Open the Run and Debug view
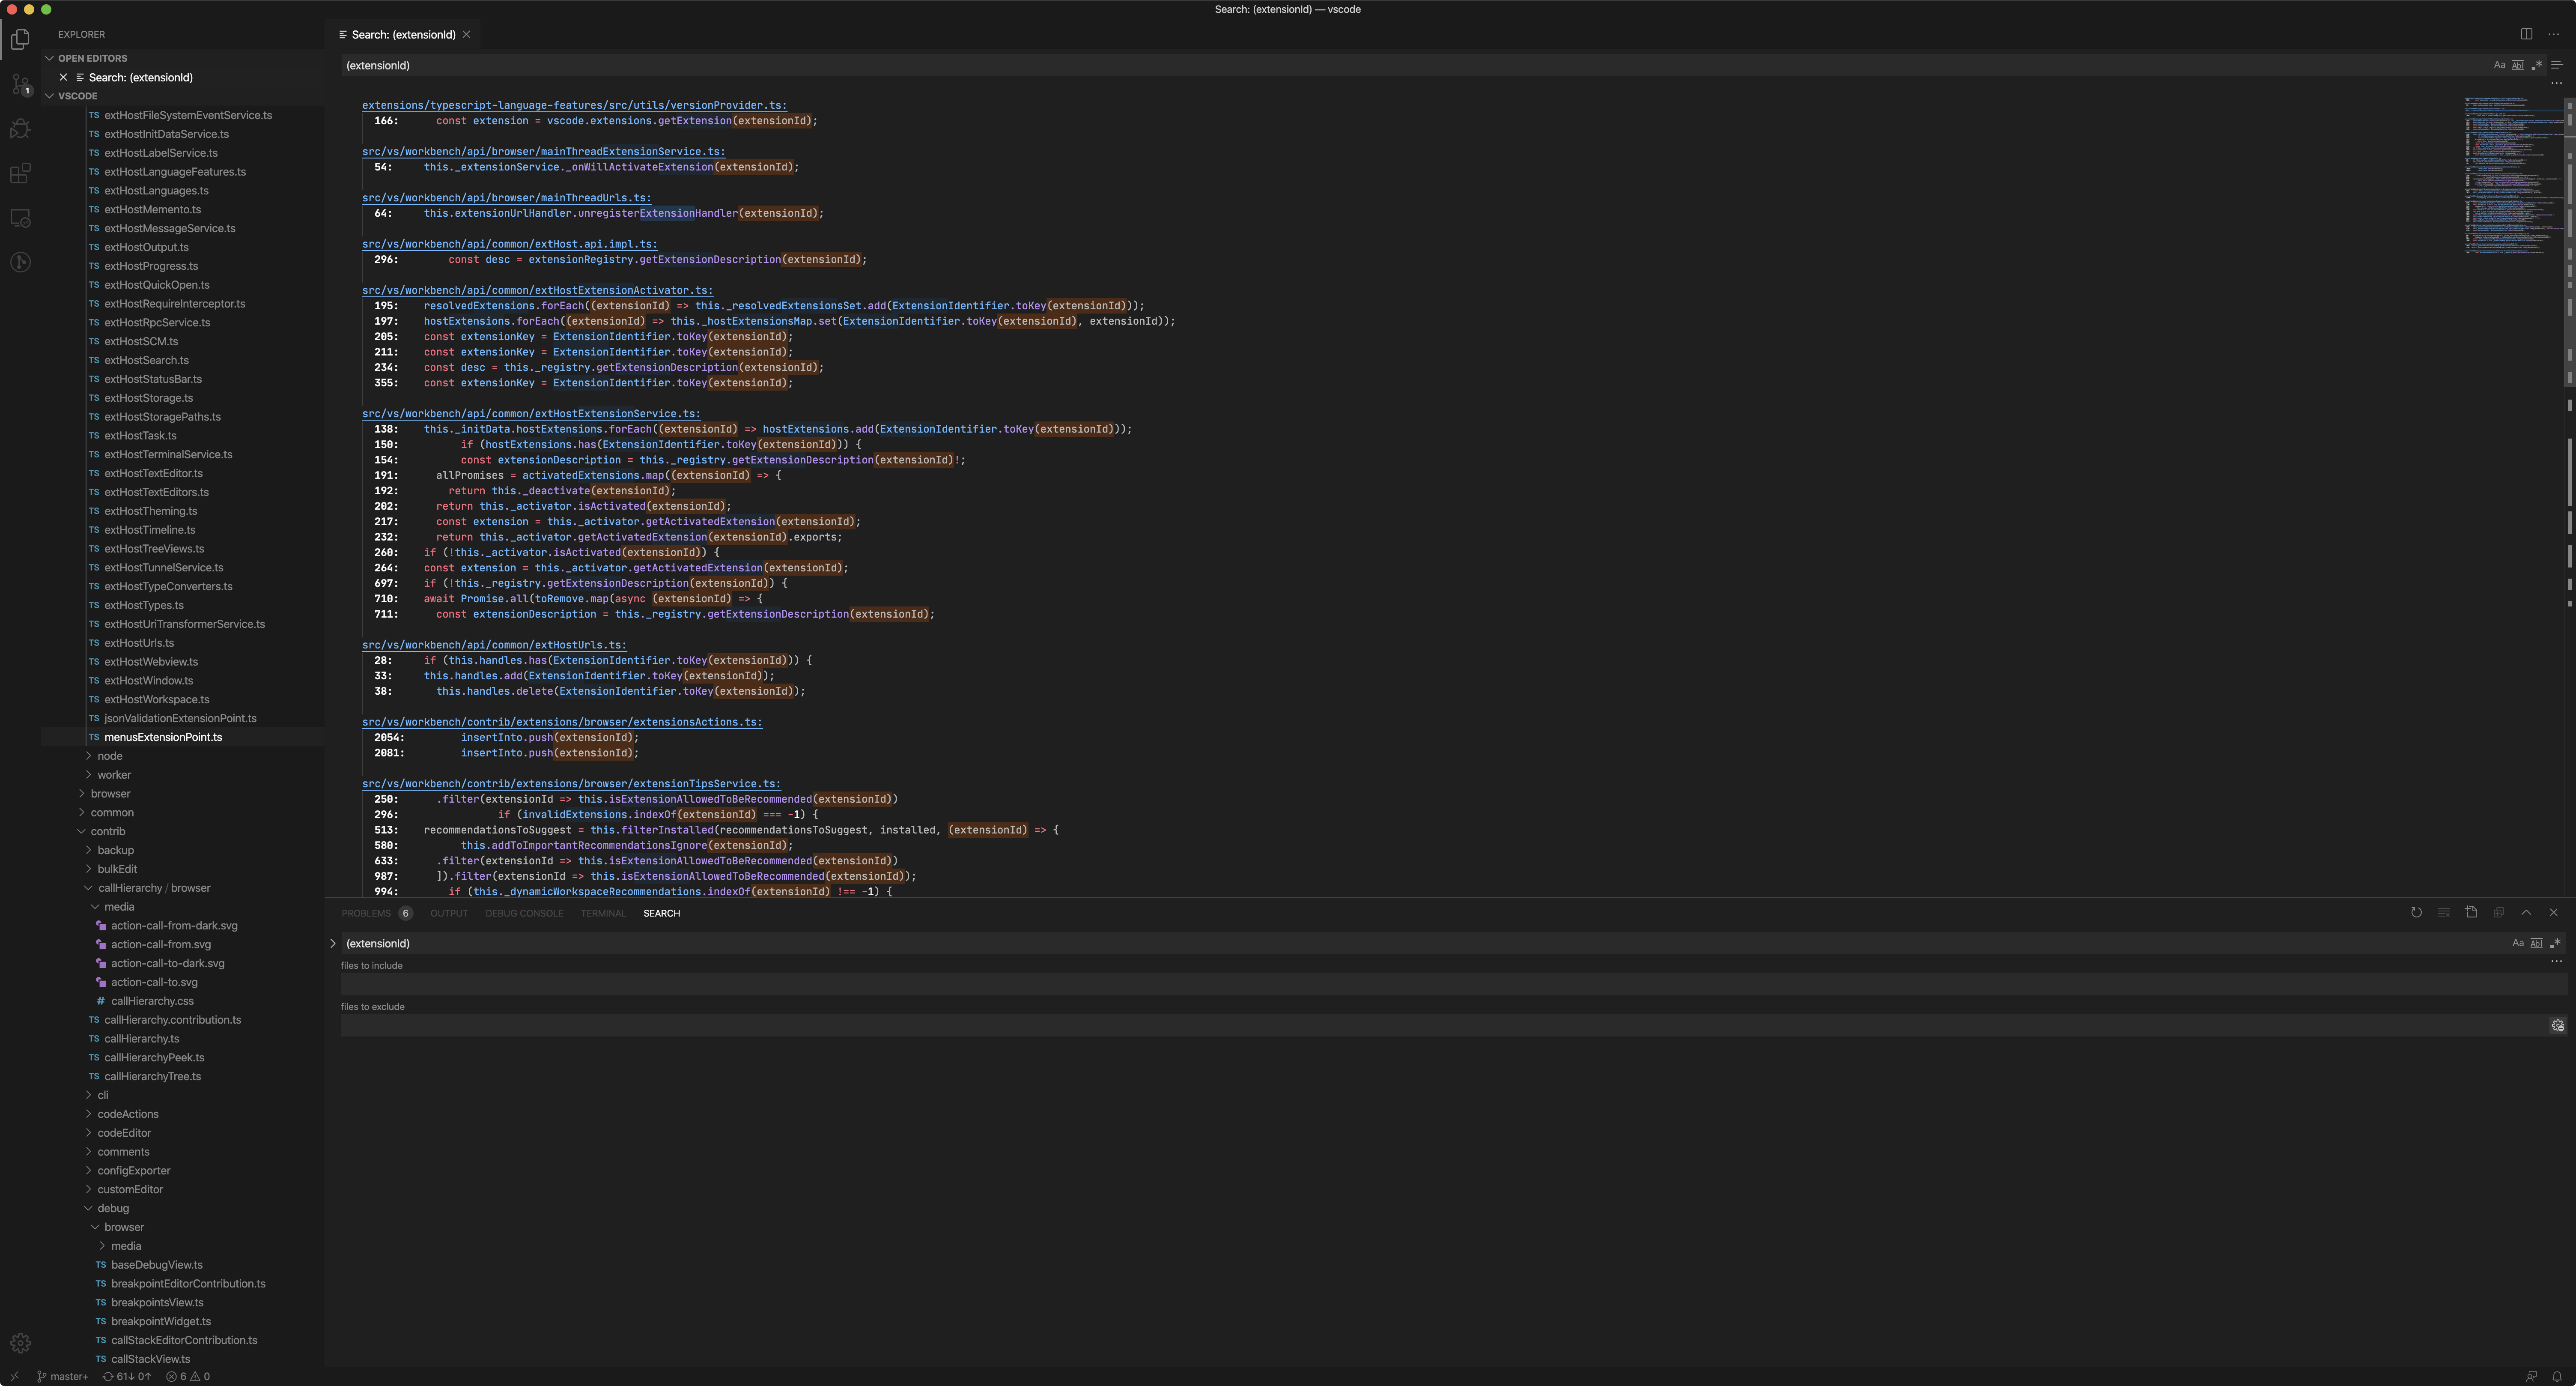 [x=20, y=128]
